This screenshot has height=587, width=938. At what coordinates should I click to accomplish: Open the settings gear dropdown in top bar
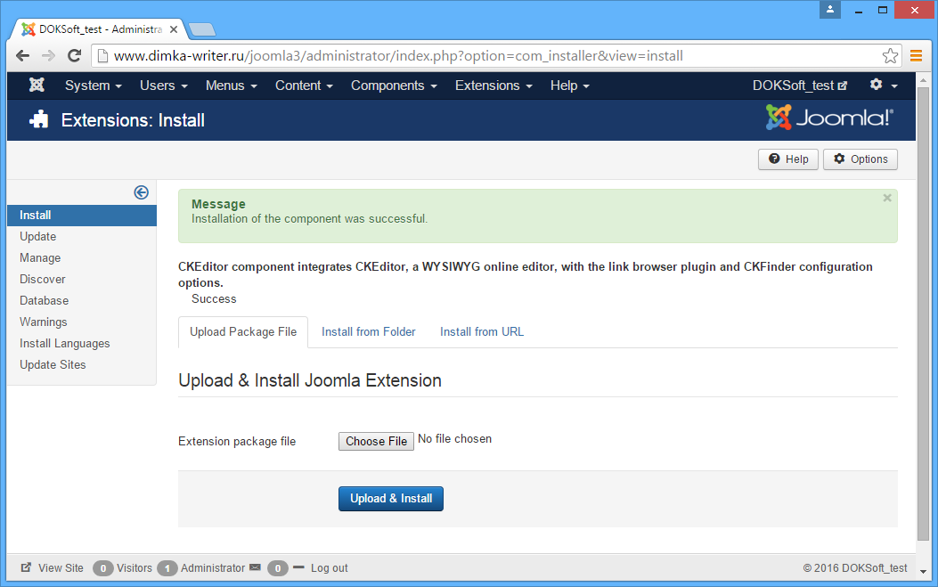click(x=883, y=86)
